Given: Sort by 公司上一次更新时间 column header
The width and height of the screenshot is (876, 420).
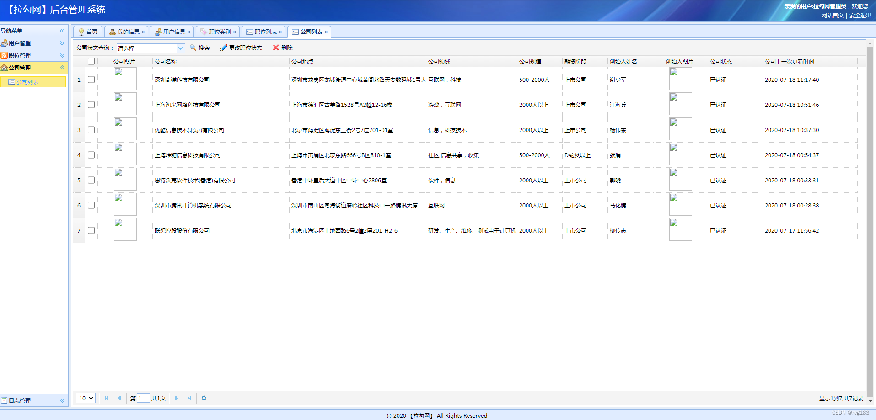Looking at the screenshot, I should tap(810, 61).
